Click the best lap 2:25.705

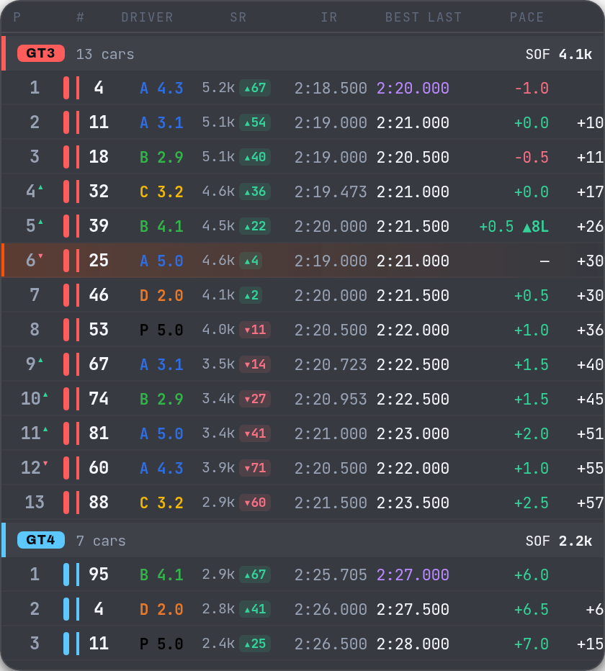[x=331, y=575]
